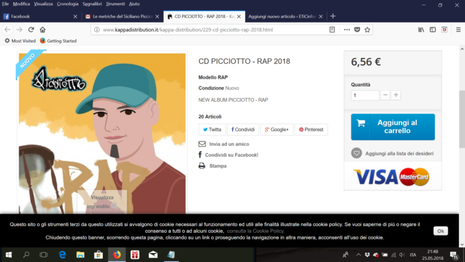Screen dimensions: 465x262
Task: Open Windows Action Center notifications
Action: point(454,255)
